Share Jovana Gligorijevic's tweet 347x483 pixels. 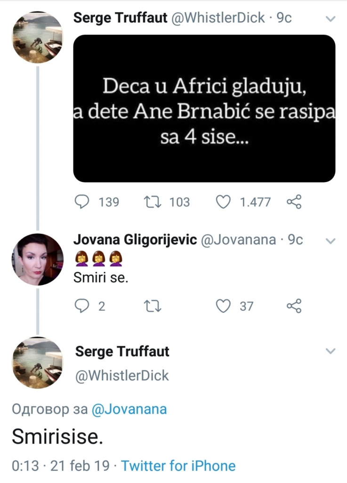point(294,306)
